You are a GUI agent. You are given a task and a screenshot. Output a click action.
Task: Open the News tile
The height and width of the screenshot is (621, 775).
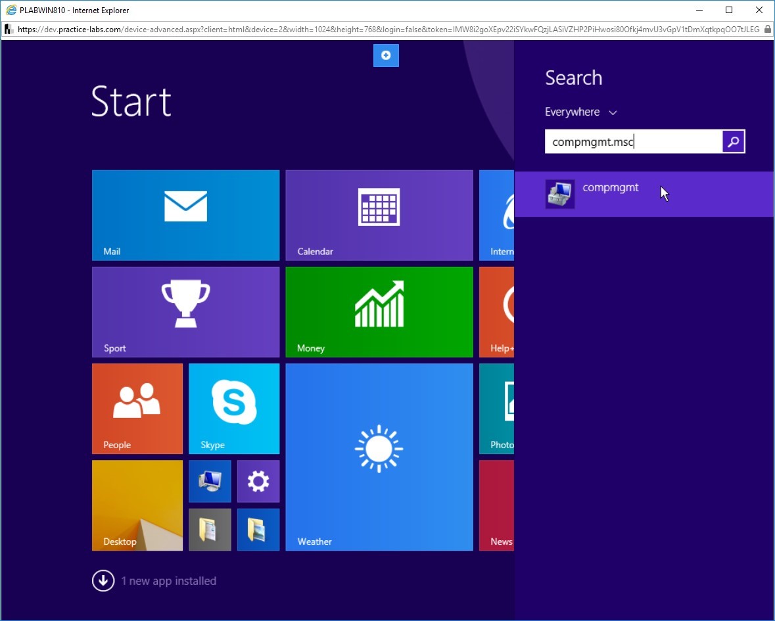tap(497, 505)
